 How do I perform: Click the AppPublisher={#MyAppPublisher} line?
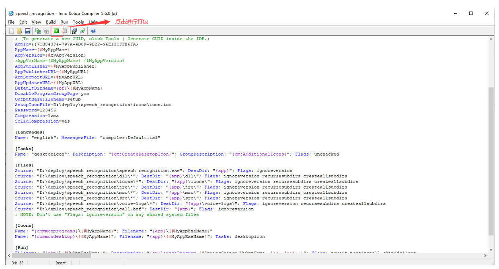(56, 66)
